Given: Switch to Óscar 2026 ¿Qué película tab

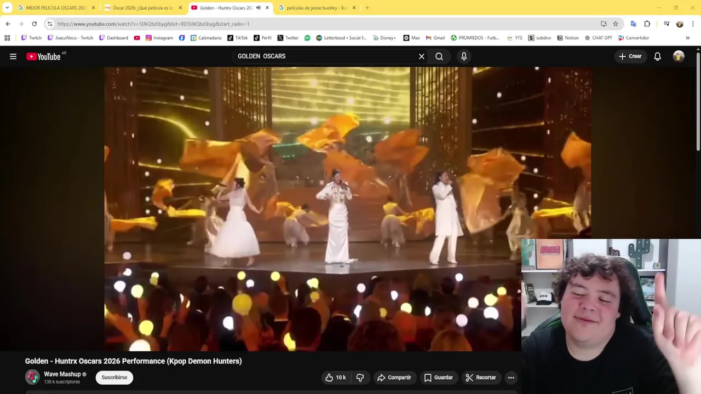Looking at the screenshot, I should click(x=142, y=8).
